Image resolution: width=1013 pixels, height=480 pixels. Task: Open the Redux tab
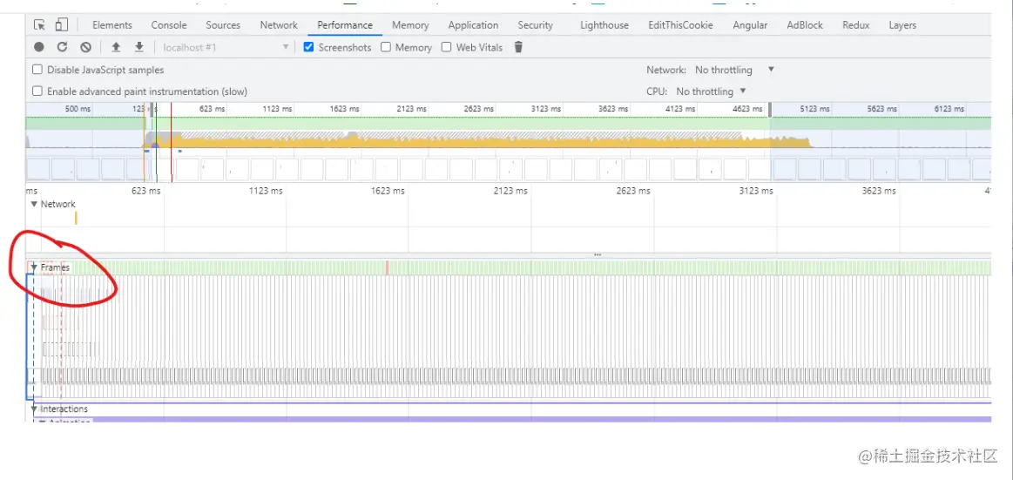[855, 25]
